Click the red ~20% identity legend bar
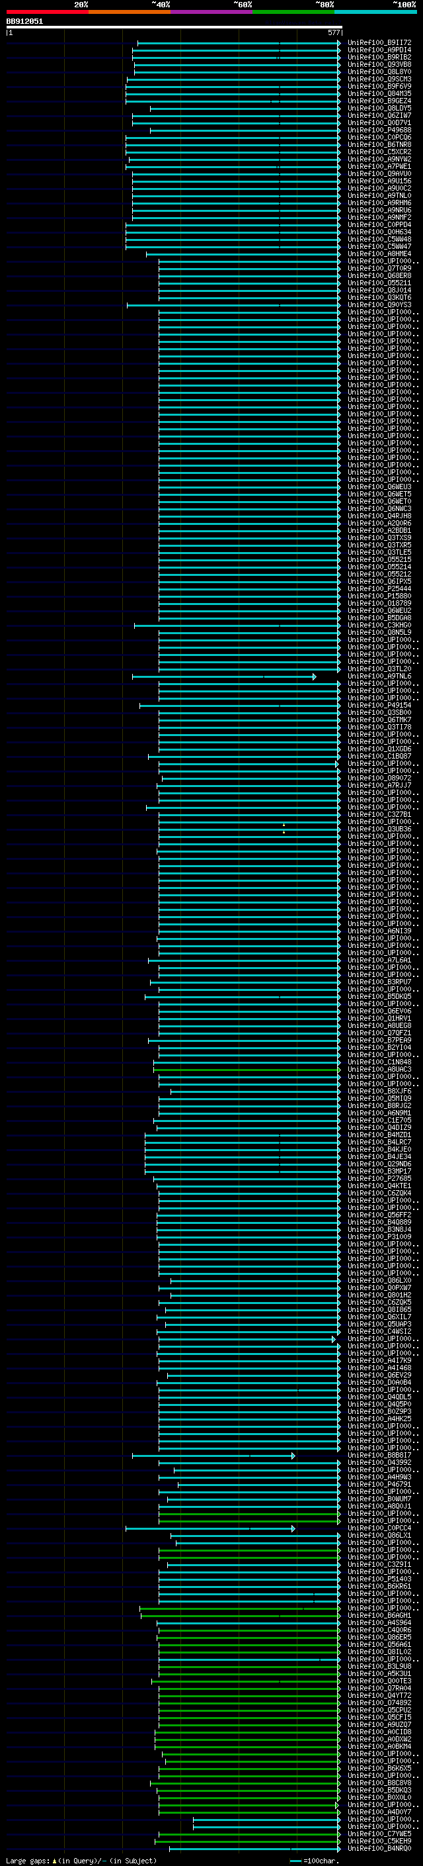Image resolution: width=423 pixels, height=1866 pixels. tap(47, 12)
